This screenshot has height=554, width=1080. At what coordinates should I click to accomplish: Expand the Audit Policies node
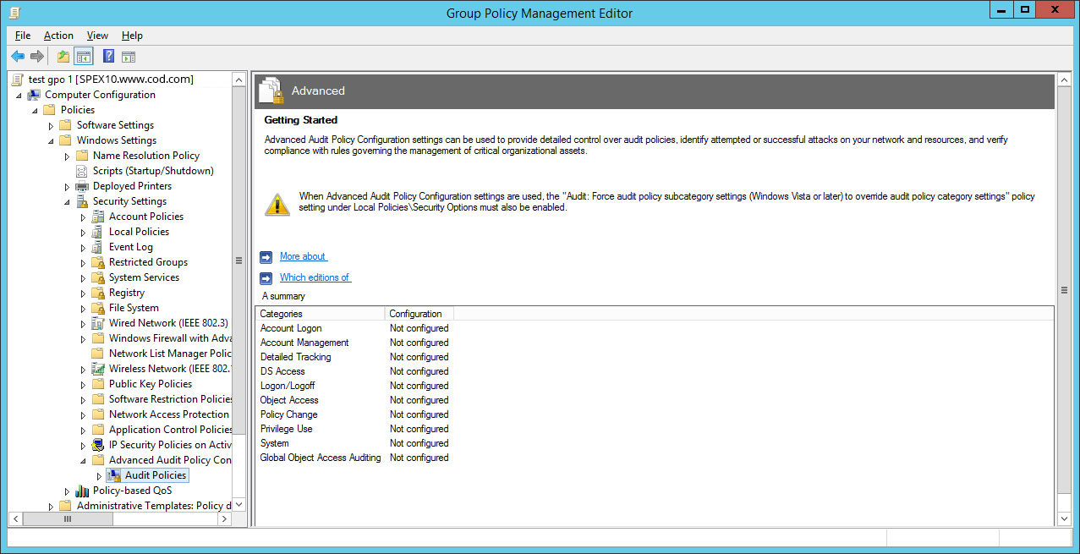click(x=99, y=475)
